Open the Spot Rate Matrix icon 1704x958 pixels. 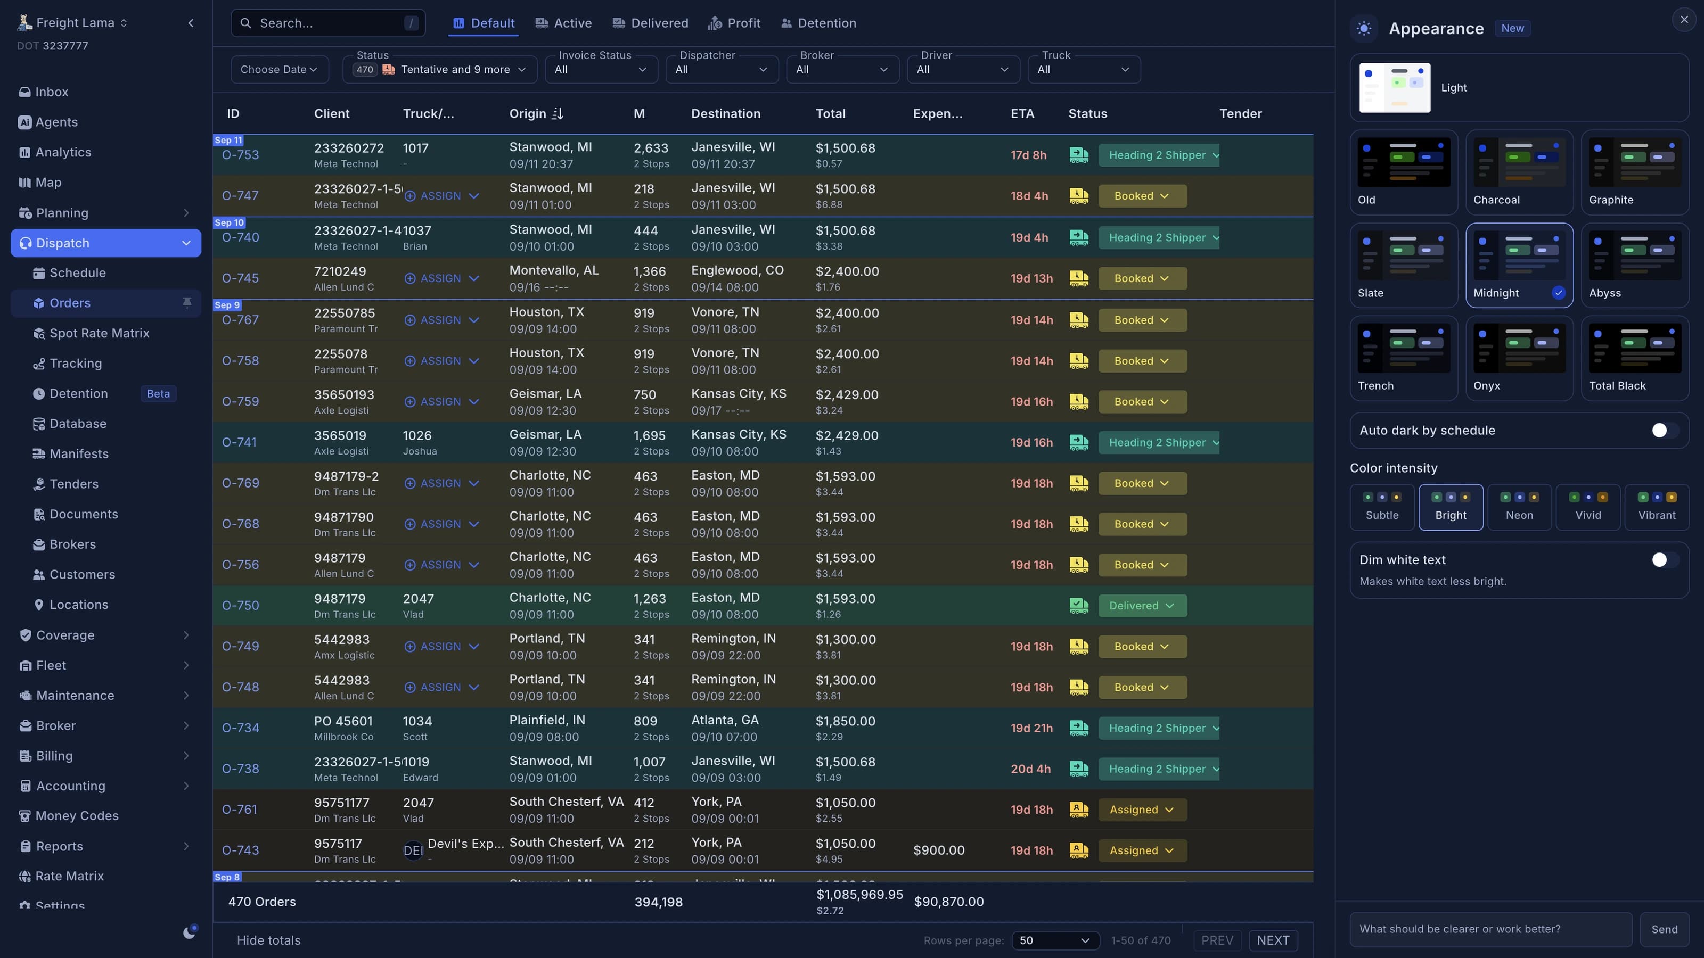click(39, 333)
